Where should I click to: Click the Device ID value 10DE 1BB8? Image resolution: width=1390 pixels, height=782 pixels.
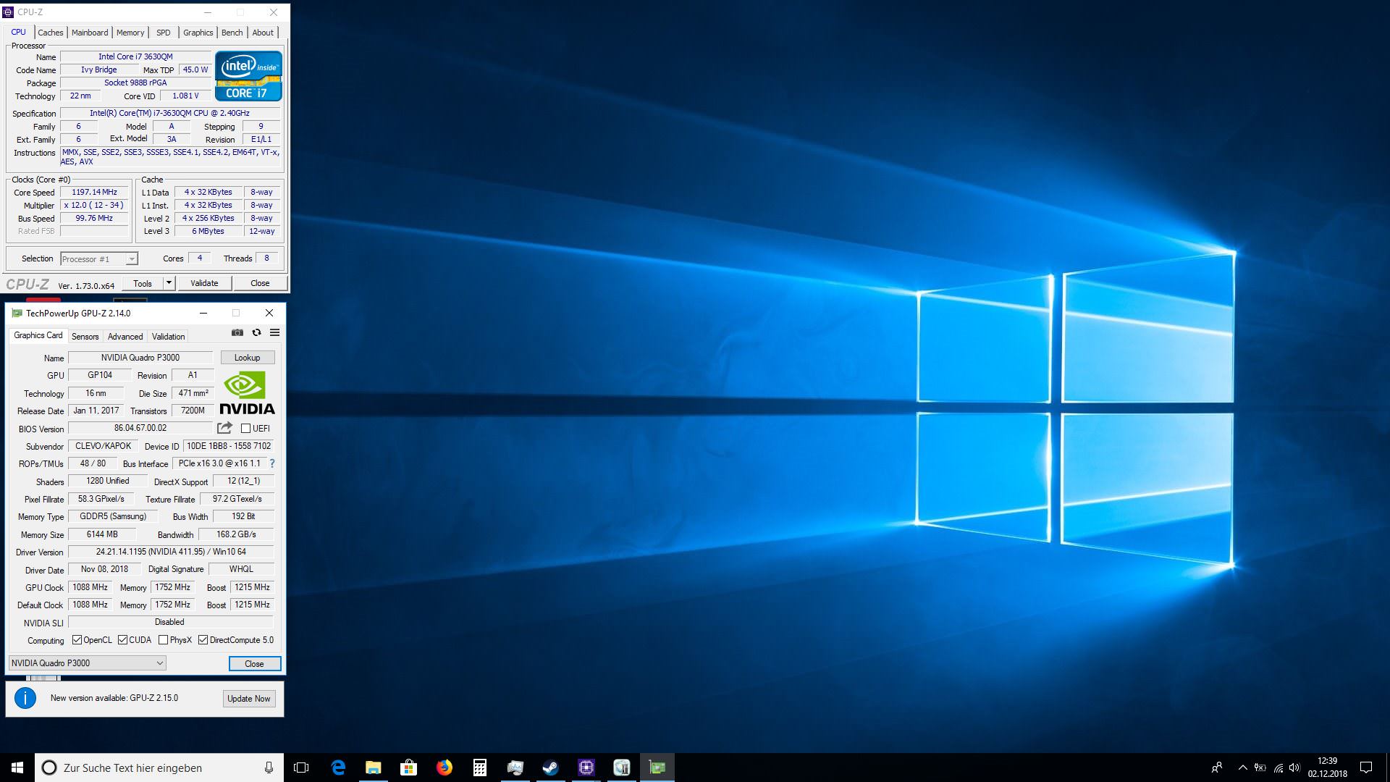coord(229,446)
